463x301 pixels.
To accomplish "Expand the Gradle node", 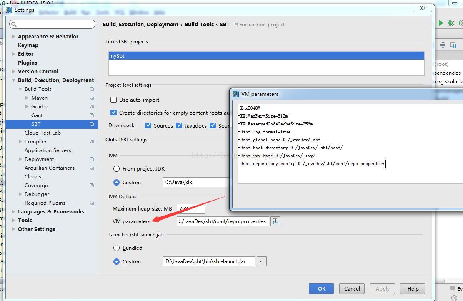I will tap(27, 106).
